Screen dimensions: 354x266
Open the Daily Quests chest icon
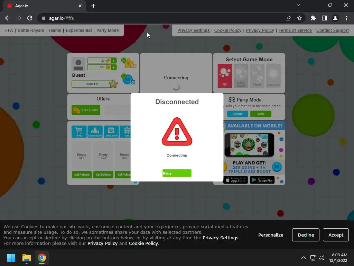click(x=111, y=132)
